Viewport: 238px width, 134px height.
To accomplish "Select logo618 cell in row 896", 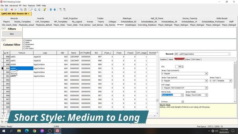I will [x=45, y=57].
